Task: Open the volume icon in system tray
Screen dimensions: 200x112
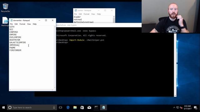Action: click(181, 108)
